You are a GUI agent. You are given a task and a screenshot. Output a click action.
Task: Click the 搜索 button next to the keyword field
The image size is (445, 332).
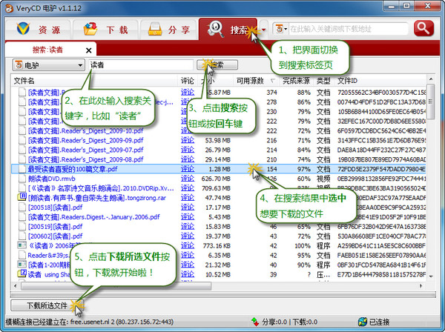click(217, 65)
